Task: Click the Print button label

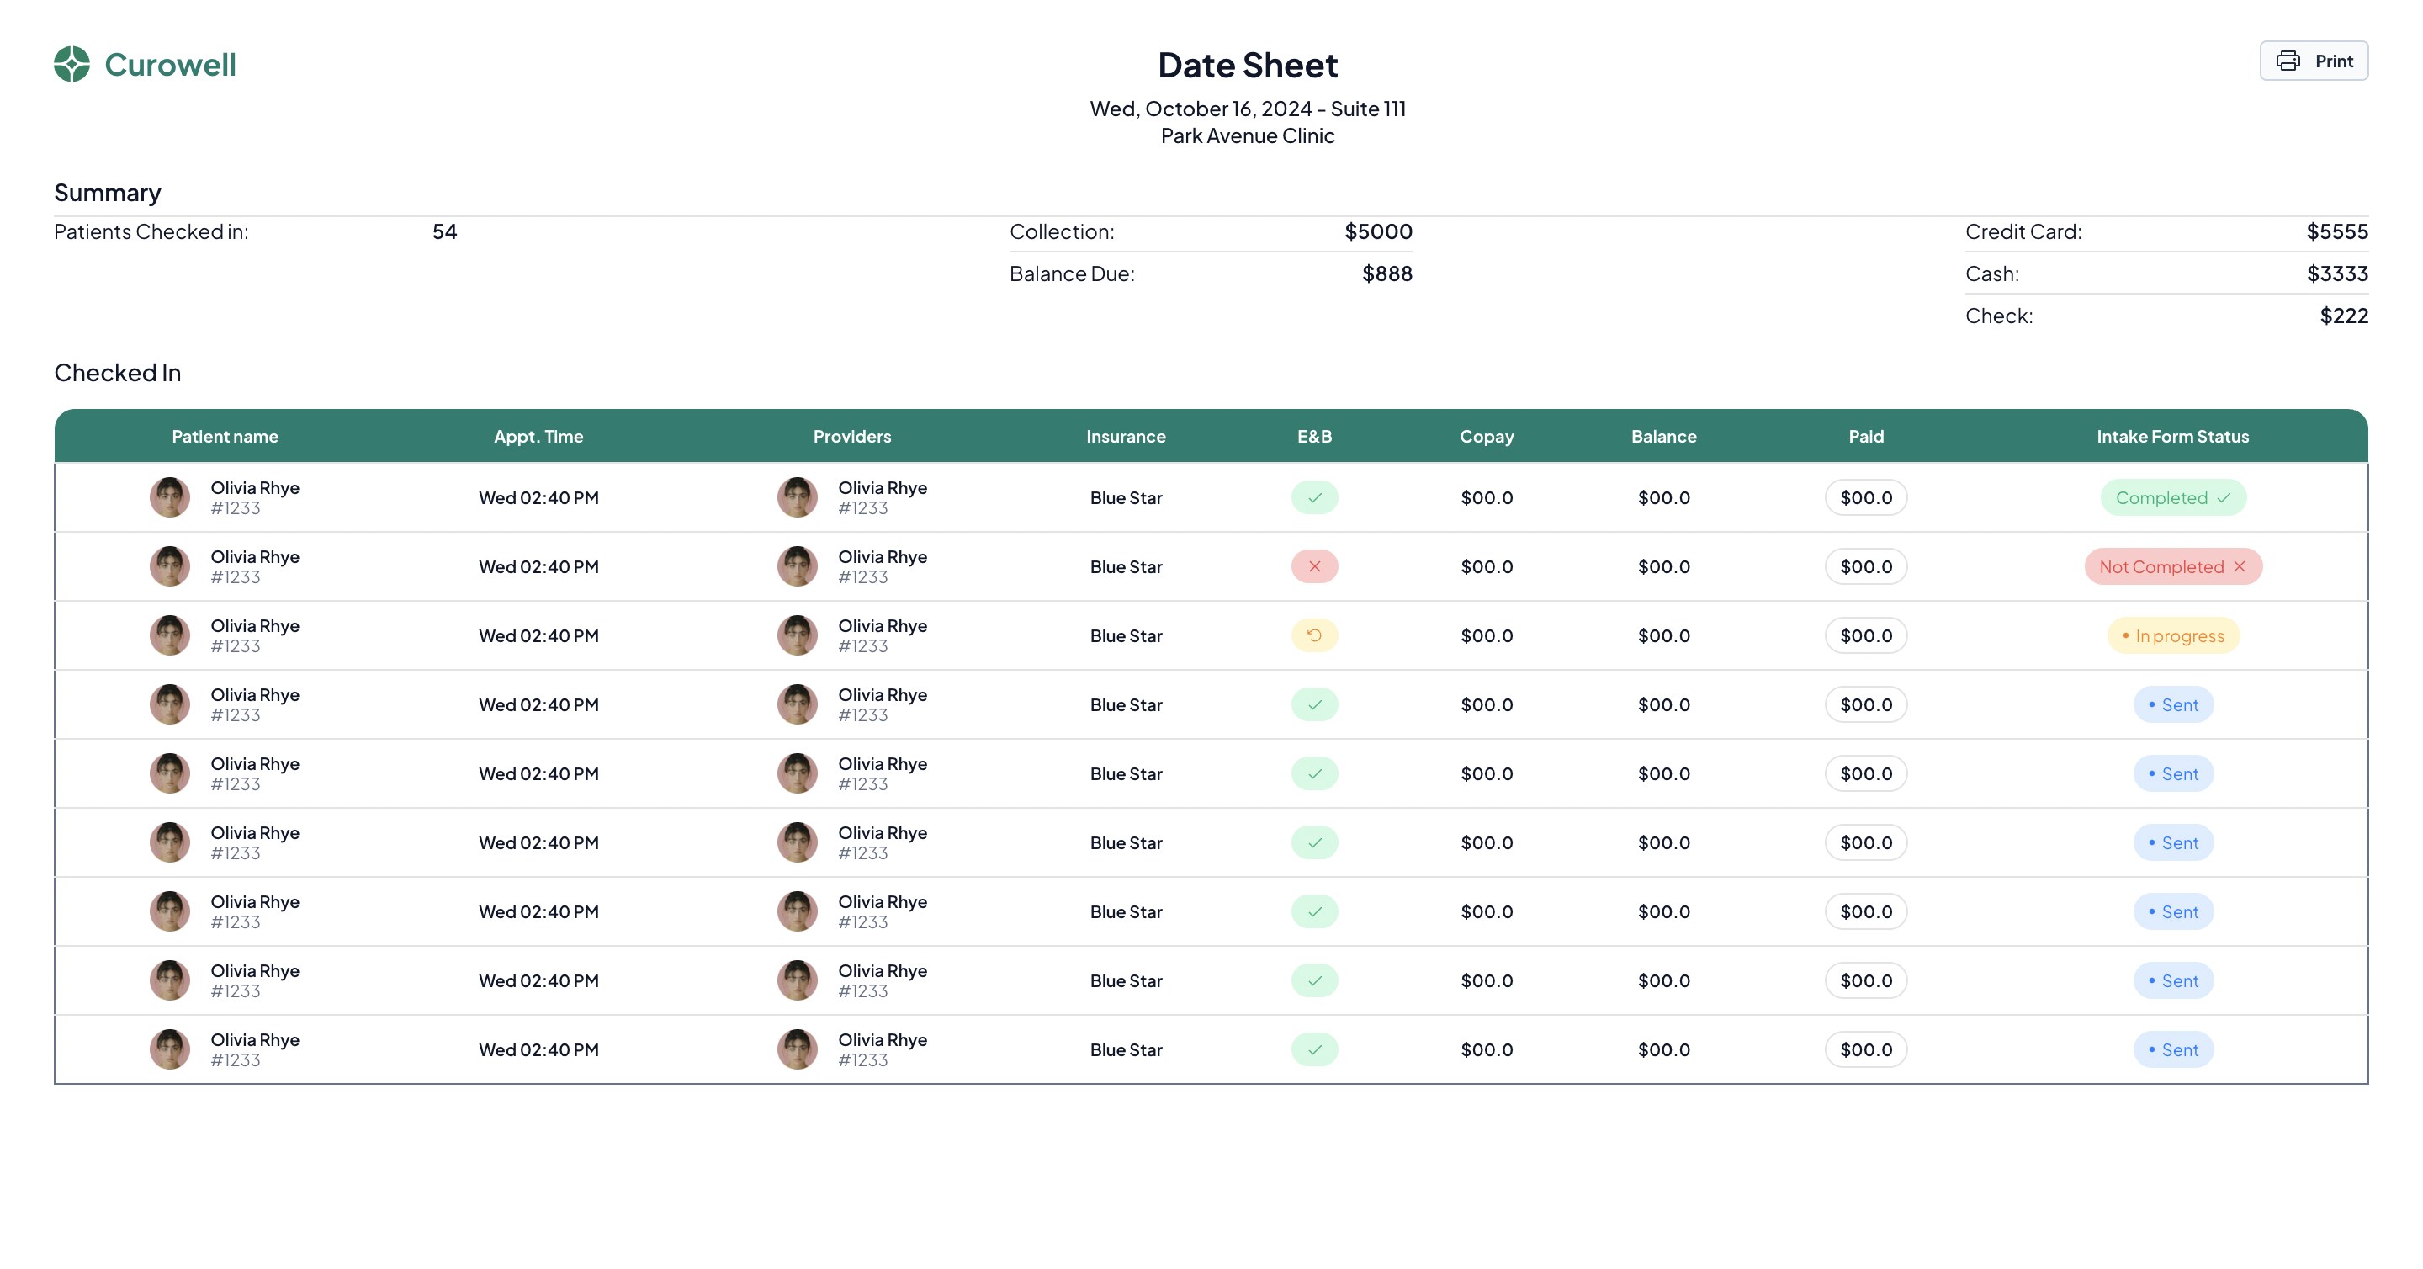Action: 2334,61
